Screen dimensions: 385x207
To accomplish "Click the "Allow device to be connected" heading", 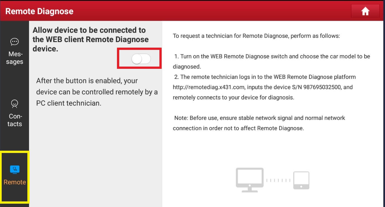I will pos(90,39).
